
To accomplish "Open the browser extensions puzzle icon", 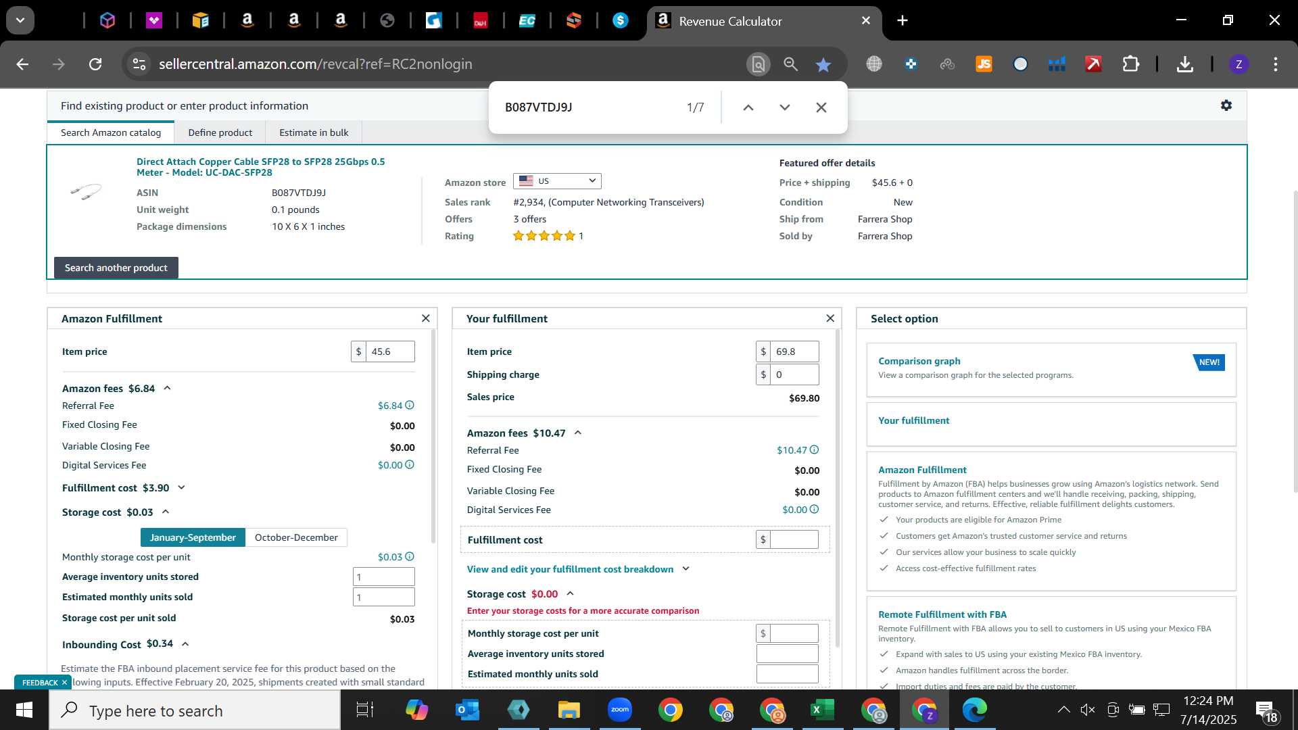I will 1131,64.
